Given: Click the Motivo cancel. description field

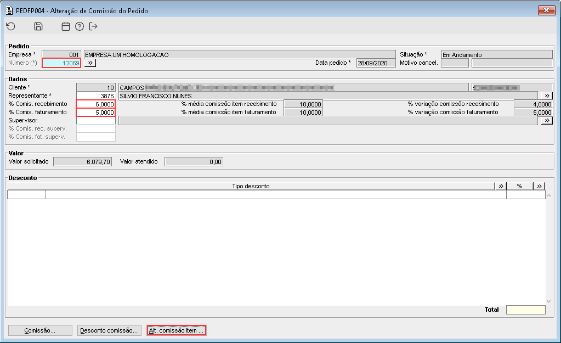Looking at the screenshot, I should 512,63.
